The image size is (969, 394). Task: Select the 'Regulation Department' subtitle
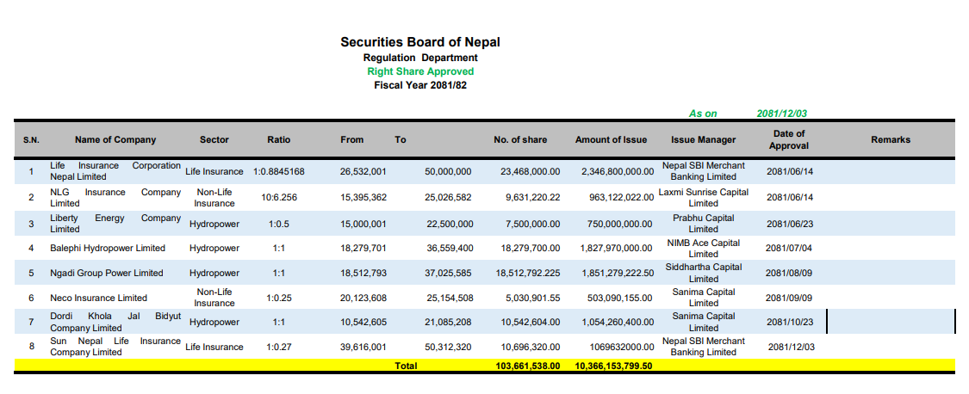coord(420,58)
